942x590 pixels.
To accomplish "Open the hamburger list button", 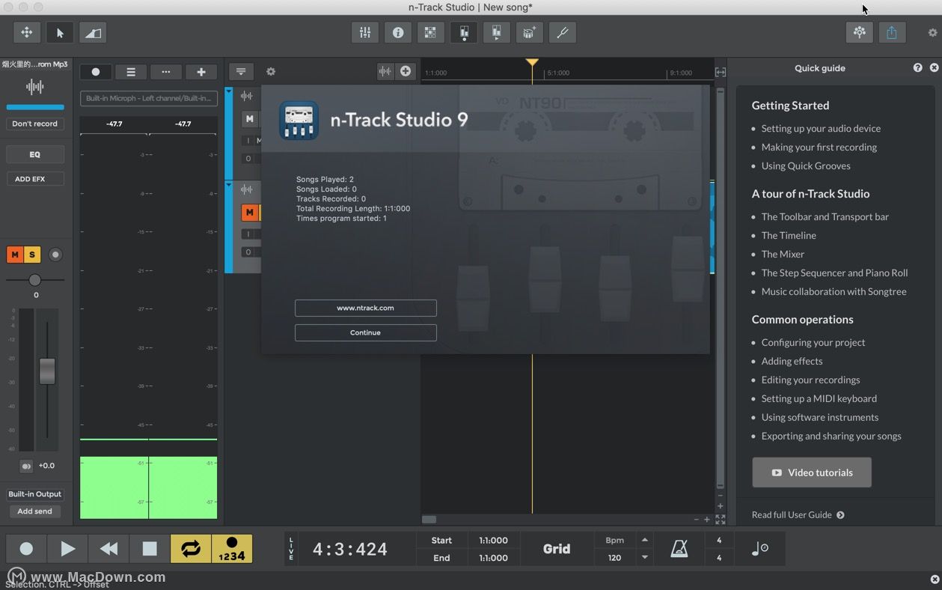I will coord(131,72).
